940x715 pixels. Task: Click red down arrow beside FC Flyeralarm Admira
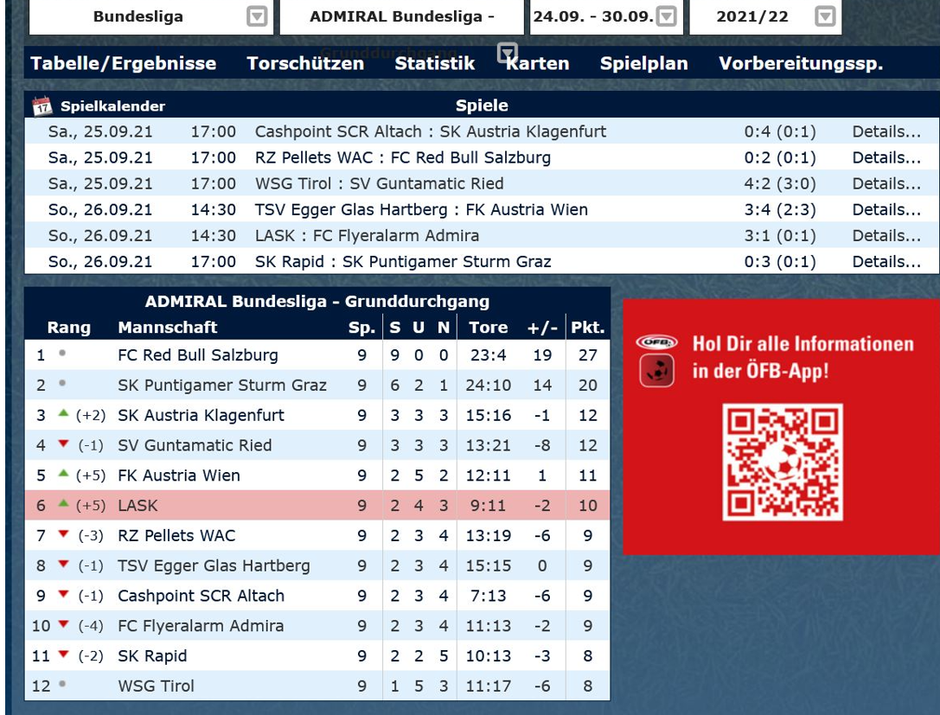(63, 624)
